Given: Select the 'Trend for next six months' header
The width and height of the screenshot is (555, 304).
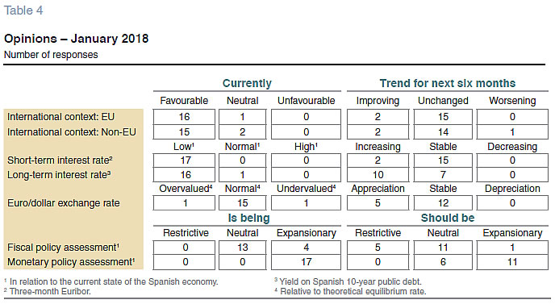Looking at the screenshot, I should pyautogui.click(x=448, y=83).
